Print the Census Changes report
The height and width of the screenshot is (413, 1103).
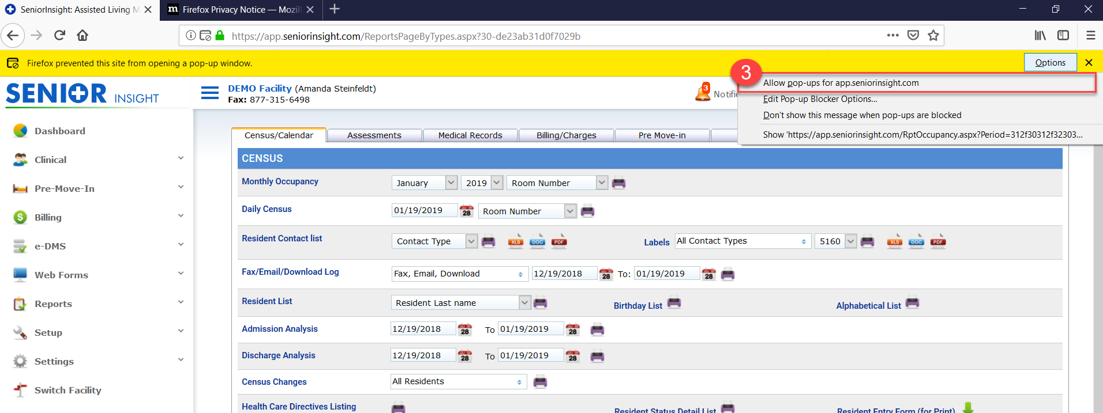(x=540, y=381)
